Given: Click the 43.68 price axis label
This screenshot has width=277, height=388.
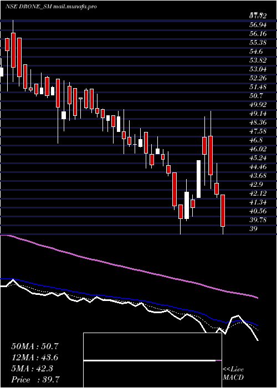Looking at the screenshot, I should [x=258, y=176].
